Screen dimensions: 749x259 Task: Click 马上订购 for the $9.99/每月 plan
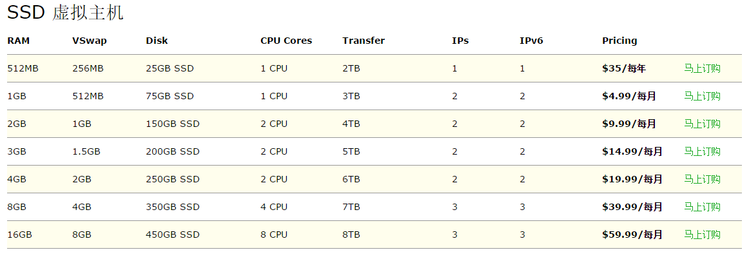tap(702, 124)
